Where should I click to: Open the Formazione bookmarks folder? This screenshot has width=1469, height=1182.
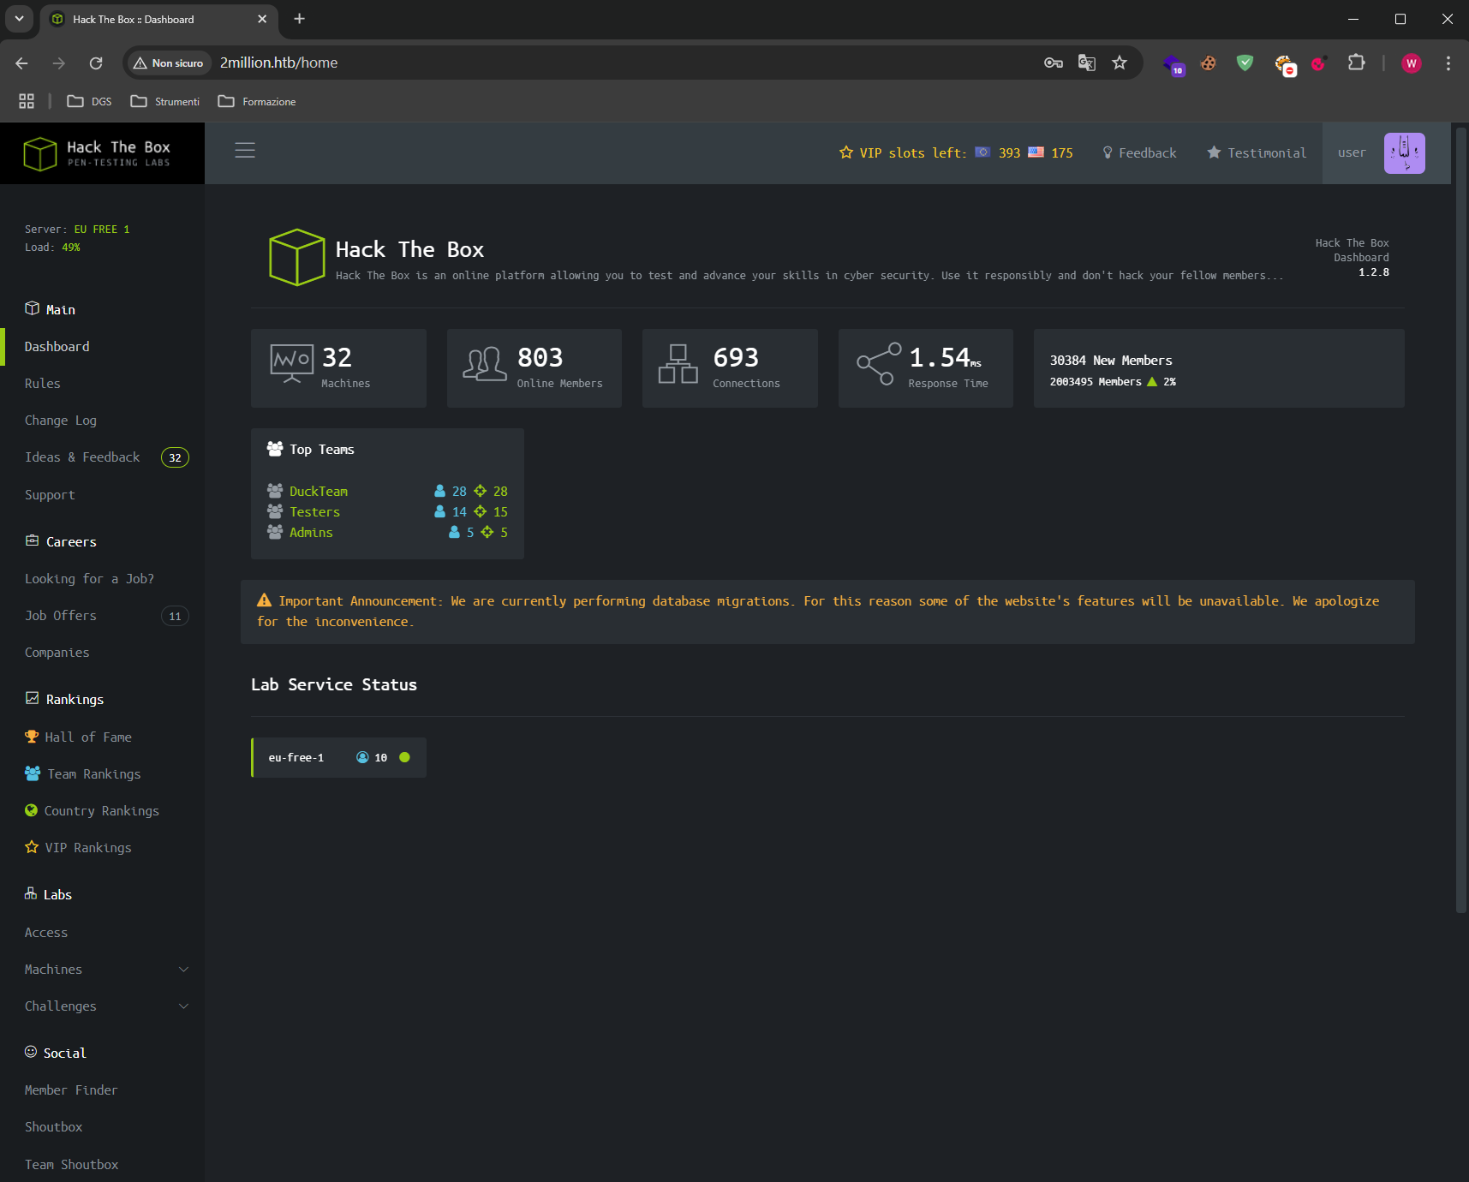(257, 101)
